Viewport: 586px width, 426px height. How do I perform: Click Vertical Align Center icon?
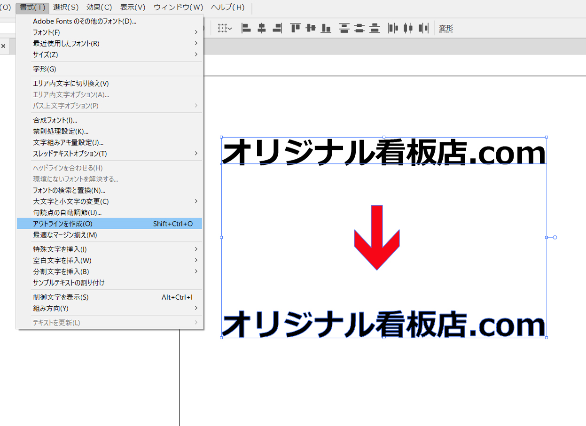[311, 28]
